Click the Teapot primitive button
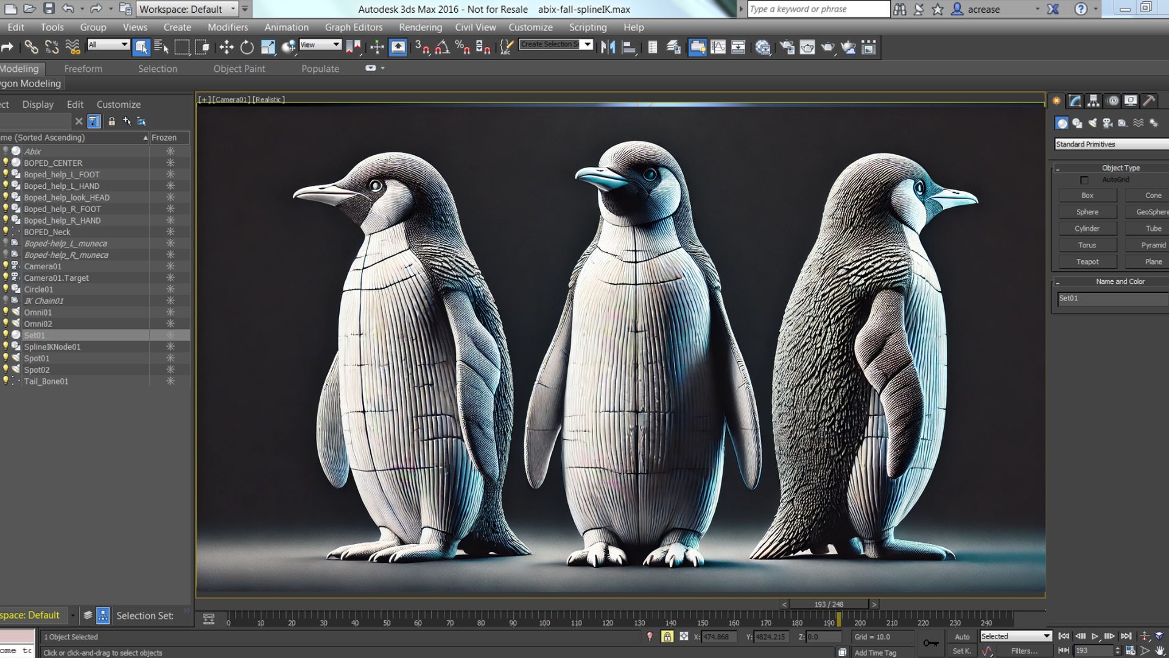 (1087, 262)
